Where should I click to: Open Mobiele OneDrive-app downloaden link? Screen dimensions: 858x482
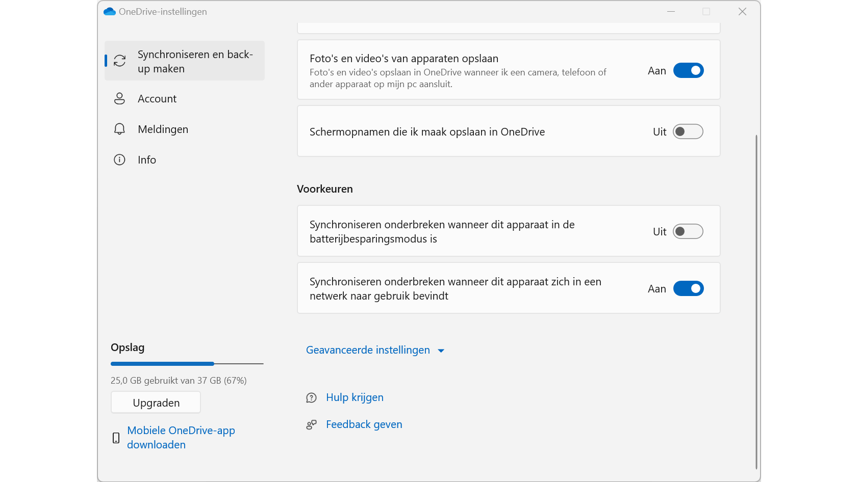pyautogui.click(x=181, y=437)
